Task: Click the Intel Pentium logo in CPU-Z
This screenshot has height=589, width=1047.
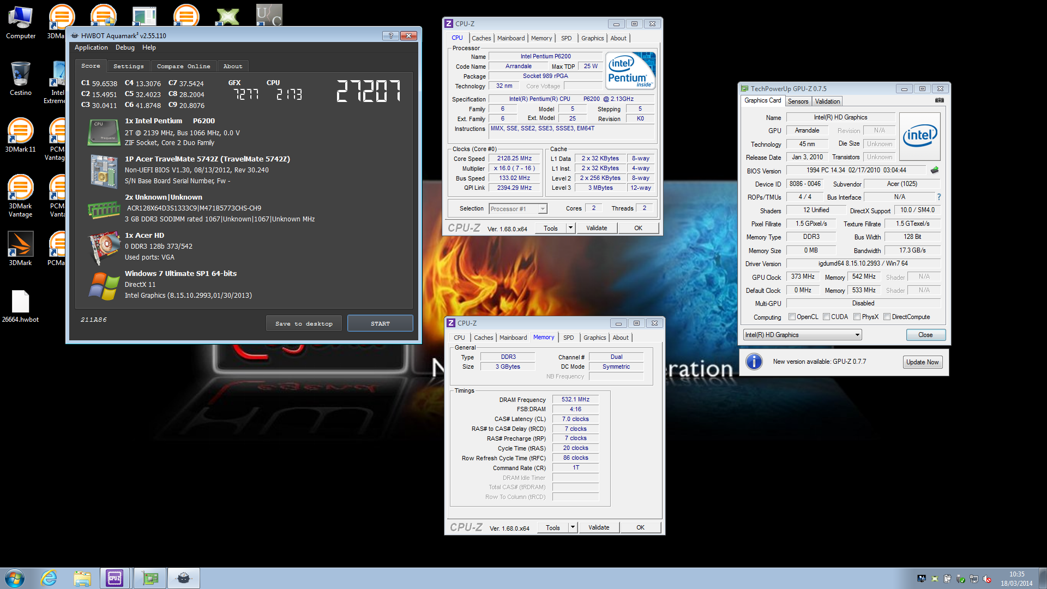Action: [x=631, y=71]
